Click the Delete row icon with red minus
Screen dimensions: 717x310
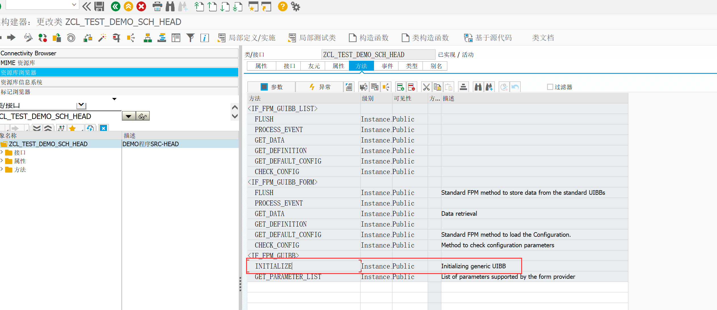pyautogui.click(x=411, y=87)
